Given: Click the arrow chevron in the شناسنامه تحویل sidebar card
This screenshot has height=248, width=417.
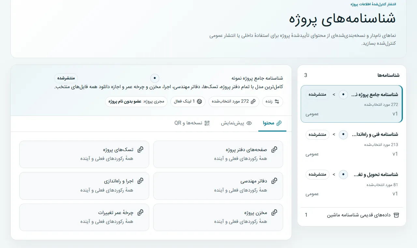Looking at the screenshot, I should tap(334, 175).
